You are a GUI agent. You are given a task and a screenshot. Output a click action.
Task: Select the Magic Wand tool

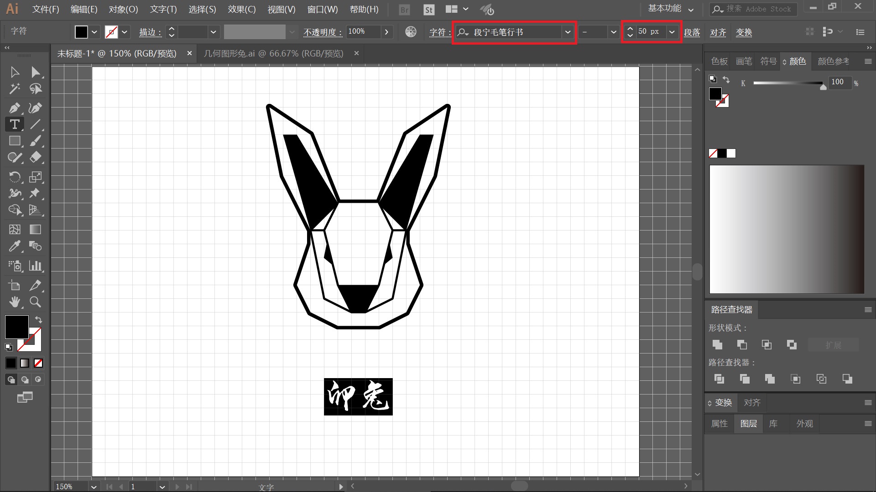(x=14, y=88)
